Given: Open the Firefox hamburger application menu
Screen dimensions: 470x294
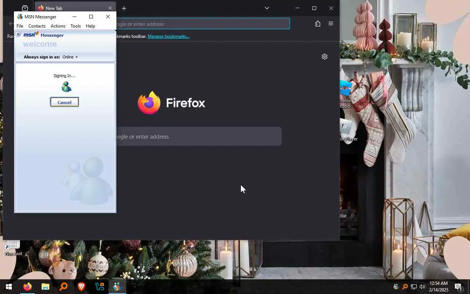Looking at the screenshot, I should [x=331, y=24].
